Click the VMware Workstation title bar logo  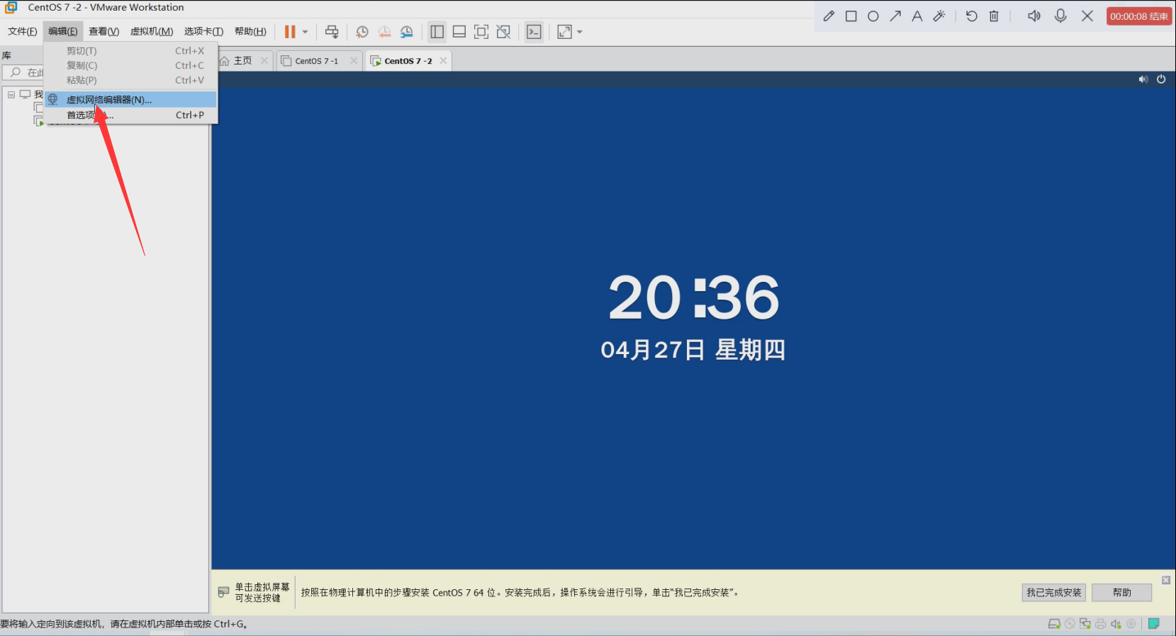tap(11, 7)
